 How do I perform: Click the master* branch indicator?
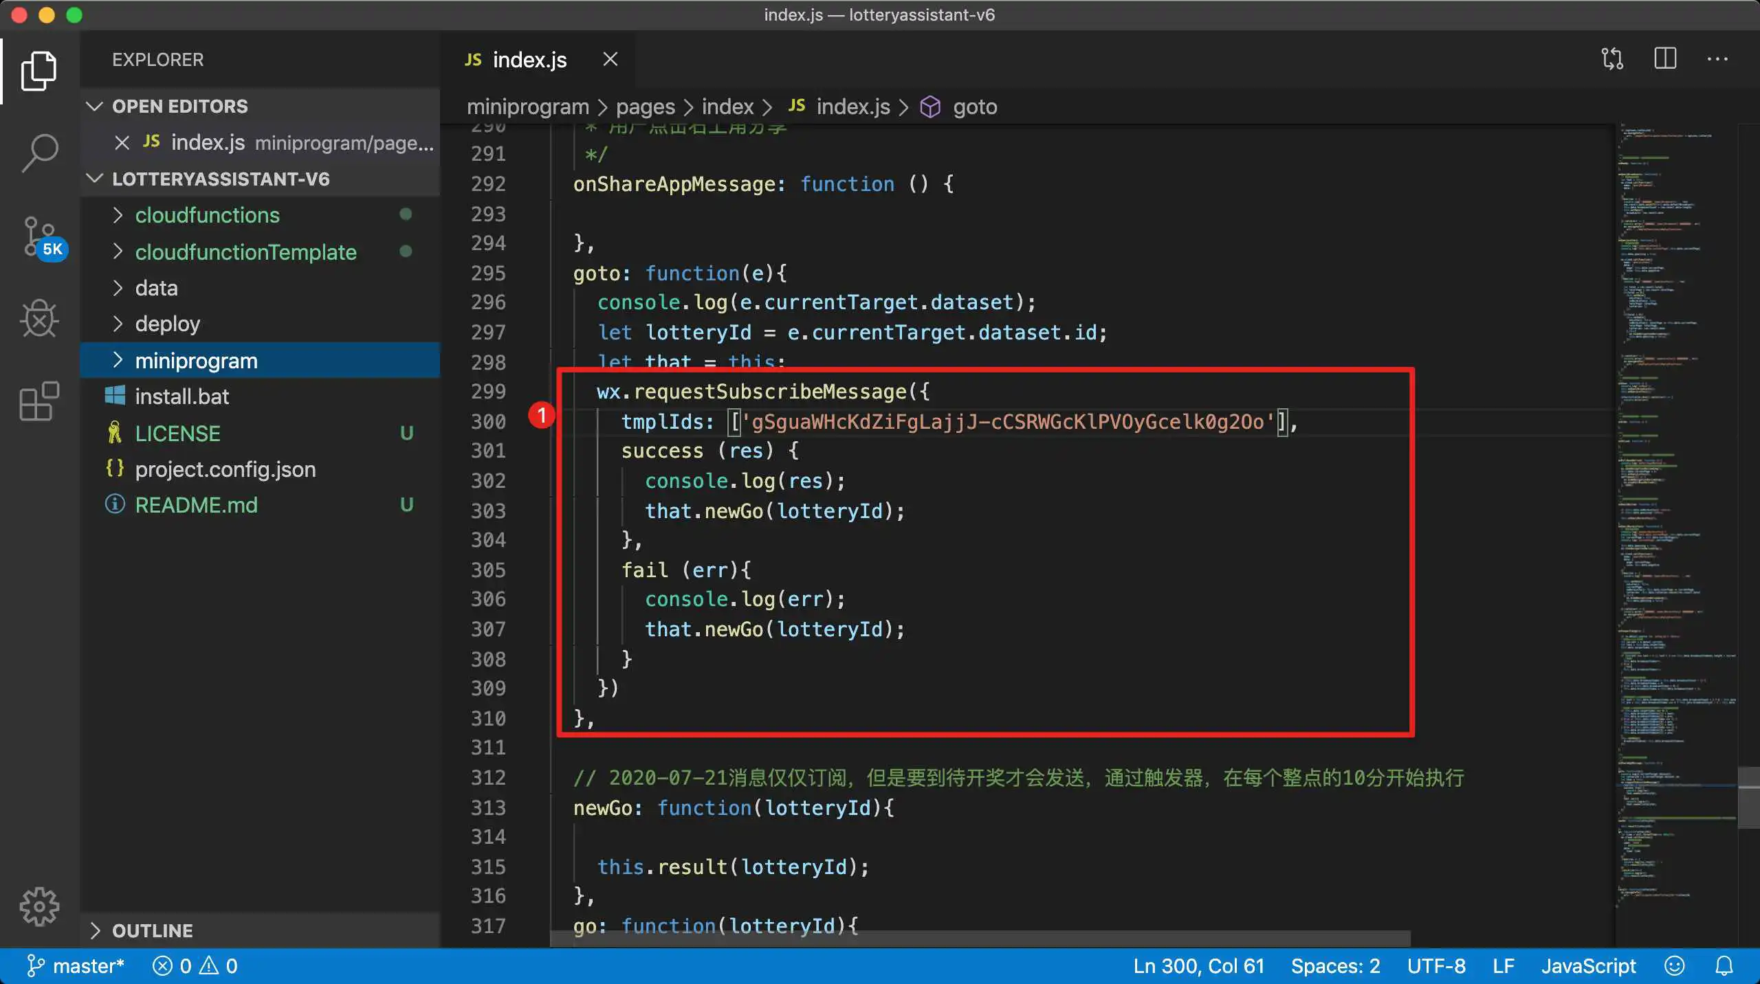(x=76, y=966)
